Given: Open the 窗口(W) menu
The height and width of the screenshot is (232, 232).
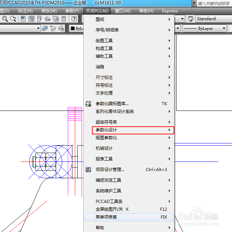Looking at the screenshot, I should pos(123,11).
